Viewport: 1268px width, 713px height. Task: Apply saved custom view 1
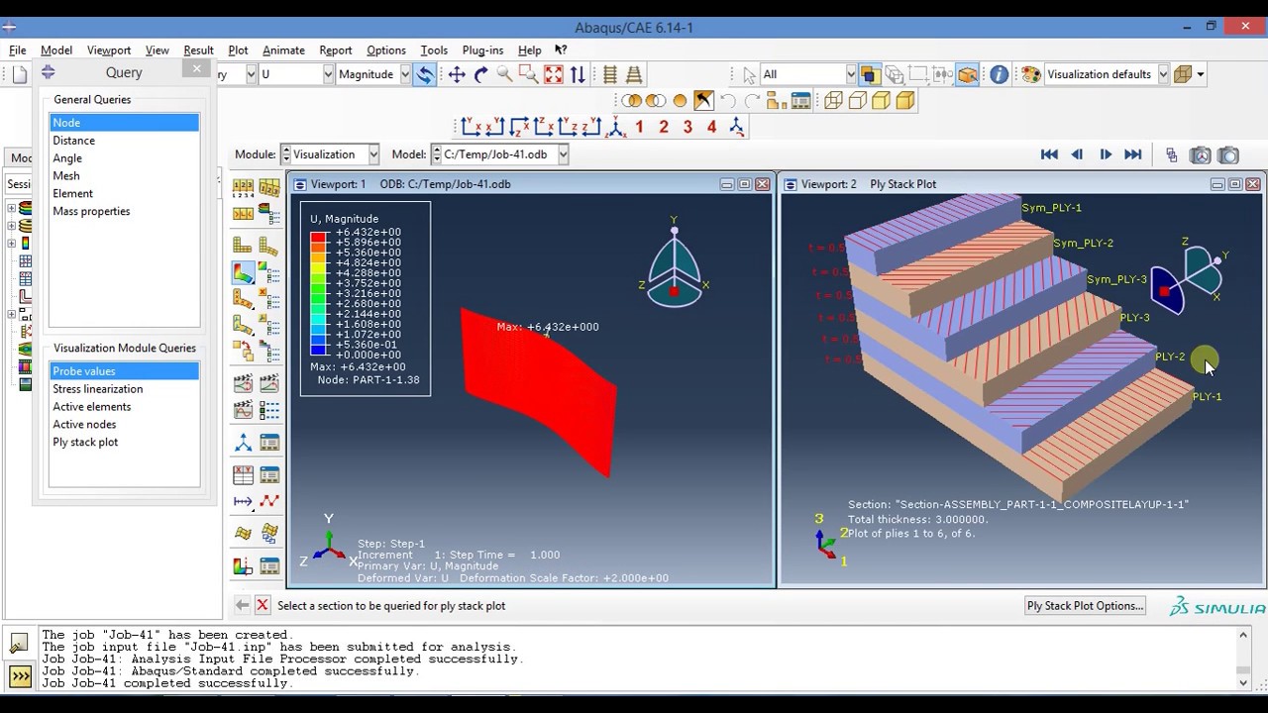(x=639, y=127)
